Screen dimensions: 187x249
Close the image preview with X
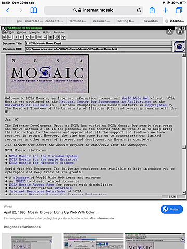click(6, 31)
